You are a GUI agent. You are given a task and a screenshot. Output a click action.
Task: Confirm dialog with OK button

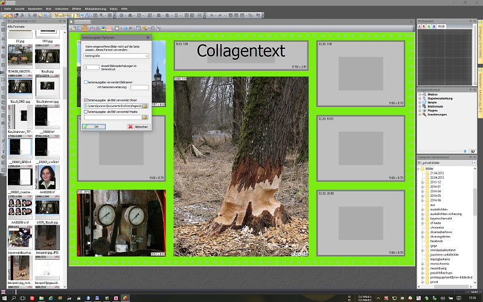coord(94,127)
